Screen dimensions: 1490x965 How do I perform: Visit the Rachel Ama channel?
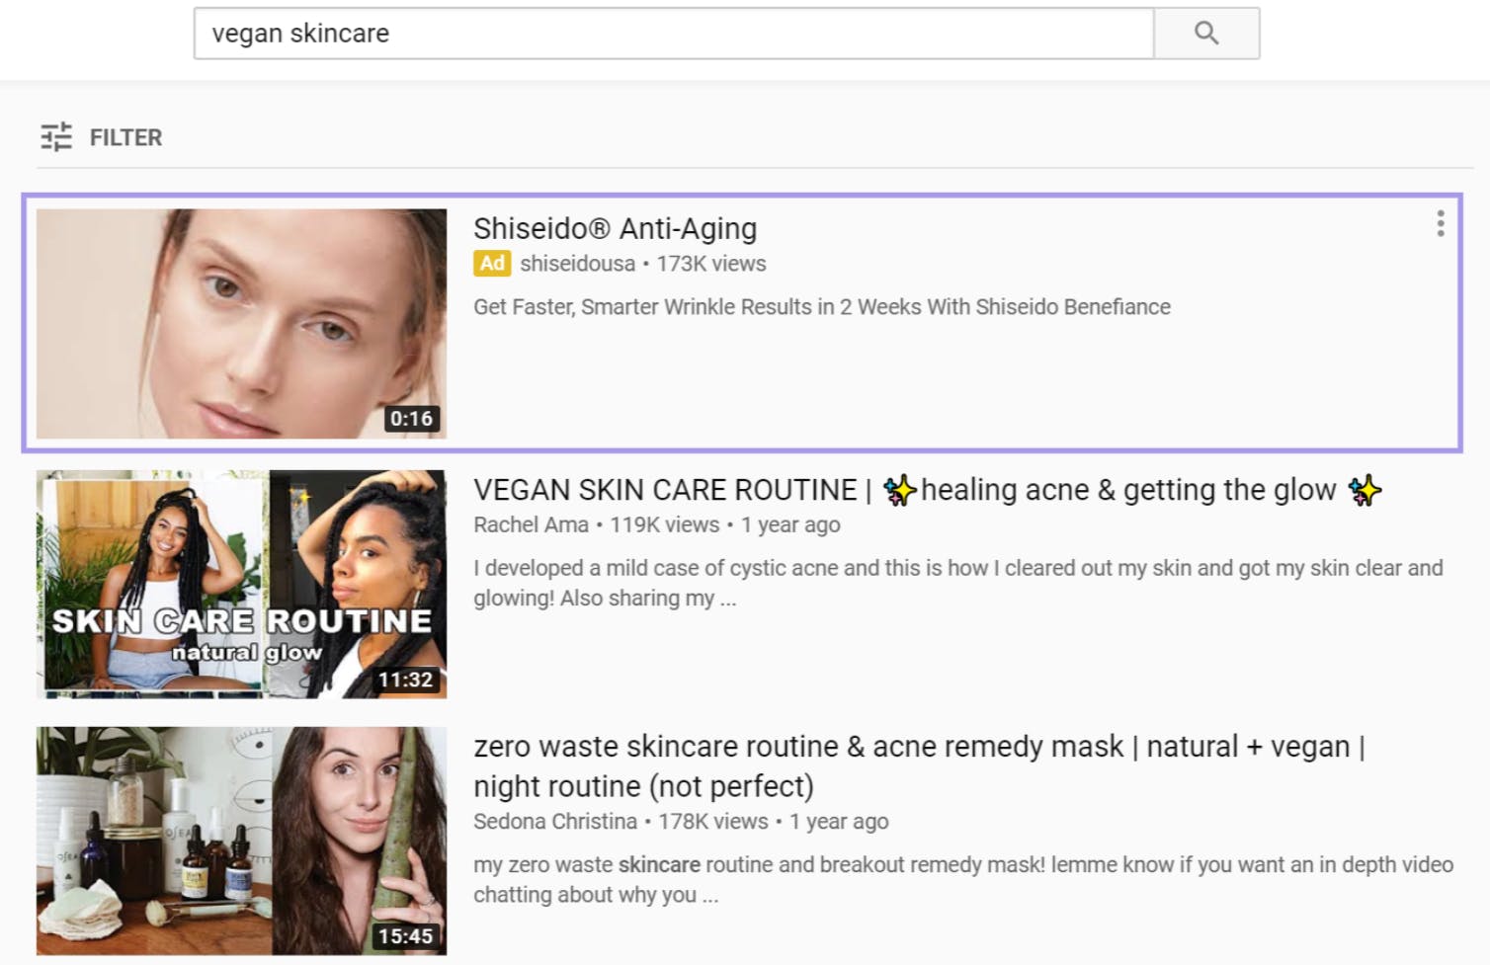coord(531,525)
